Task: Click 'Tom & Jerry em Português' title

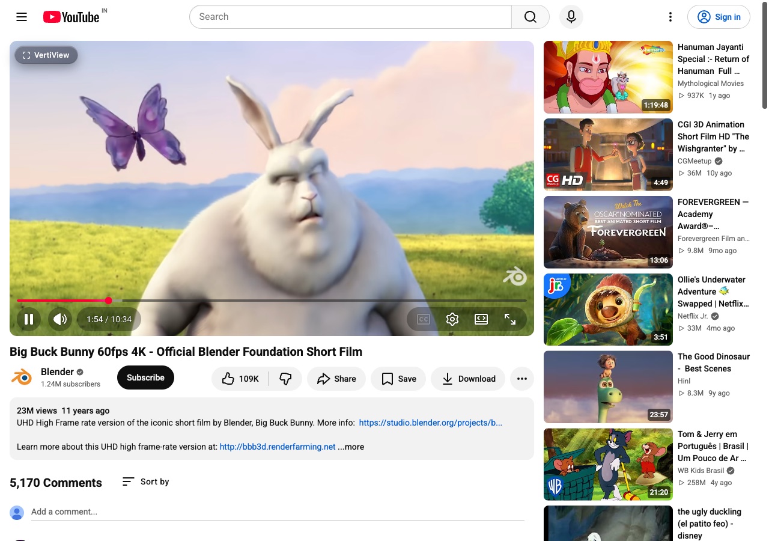Action: coord(713,446)
